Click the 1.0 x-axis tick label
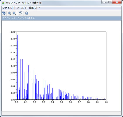The image size is (123, 117). [x=106, y=102]
